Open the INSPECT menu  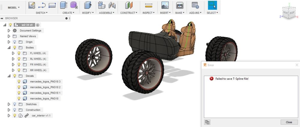tap(148, 13)
